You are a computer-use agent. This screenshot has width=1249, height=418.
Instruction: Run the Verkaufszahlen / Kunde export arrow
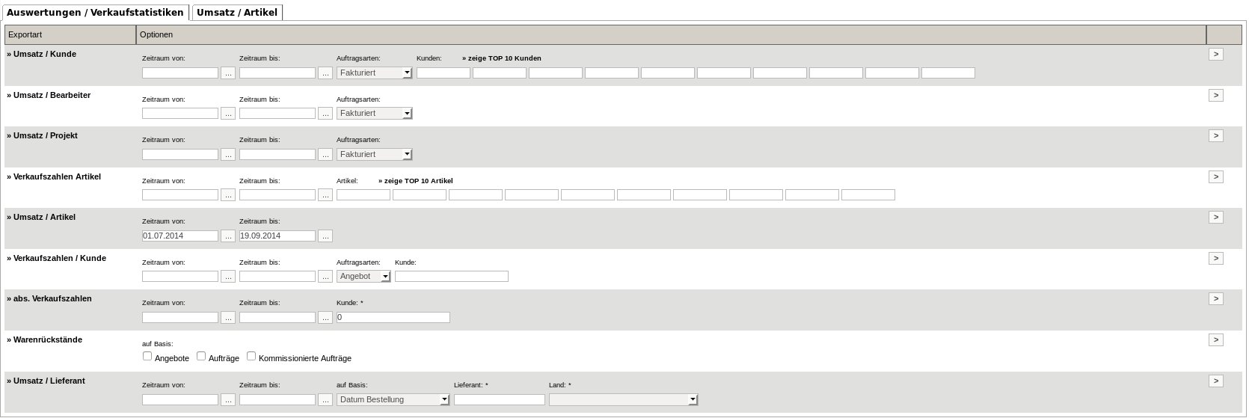point(1216,258)
